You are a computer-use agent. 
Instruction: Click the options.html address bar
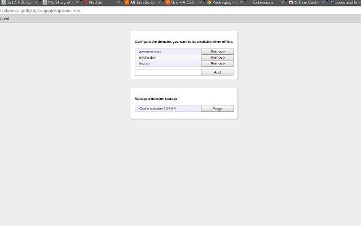tap(180, 11)
